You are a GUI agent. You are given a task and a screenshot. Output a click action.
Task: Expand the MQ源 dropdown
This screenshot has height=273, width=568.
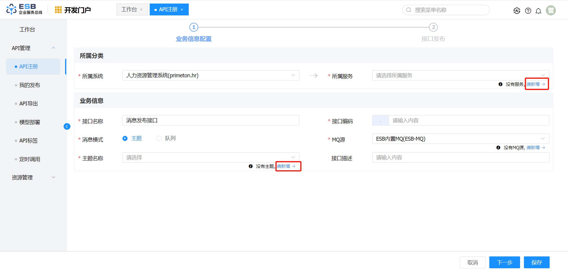click(x=460, y=139)
